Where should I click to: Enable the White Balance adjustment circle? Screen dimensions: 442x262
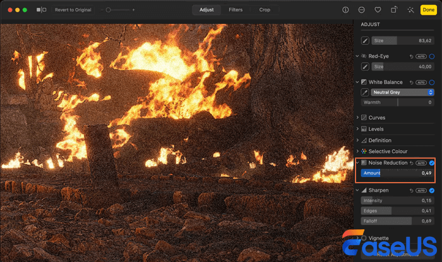tap(431, 83)
